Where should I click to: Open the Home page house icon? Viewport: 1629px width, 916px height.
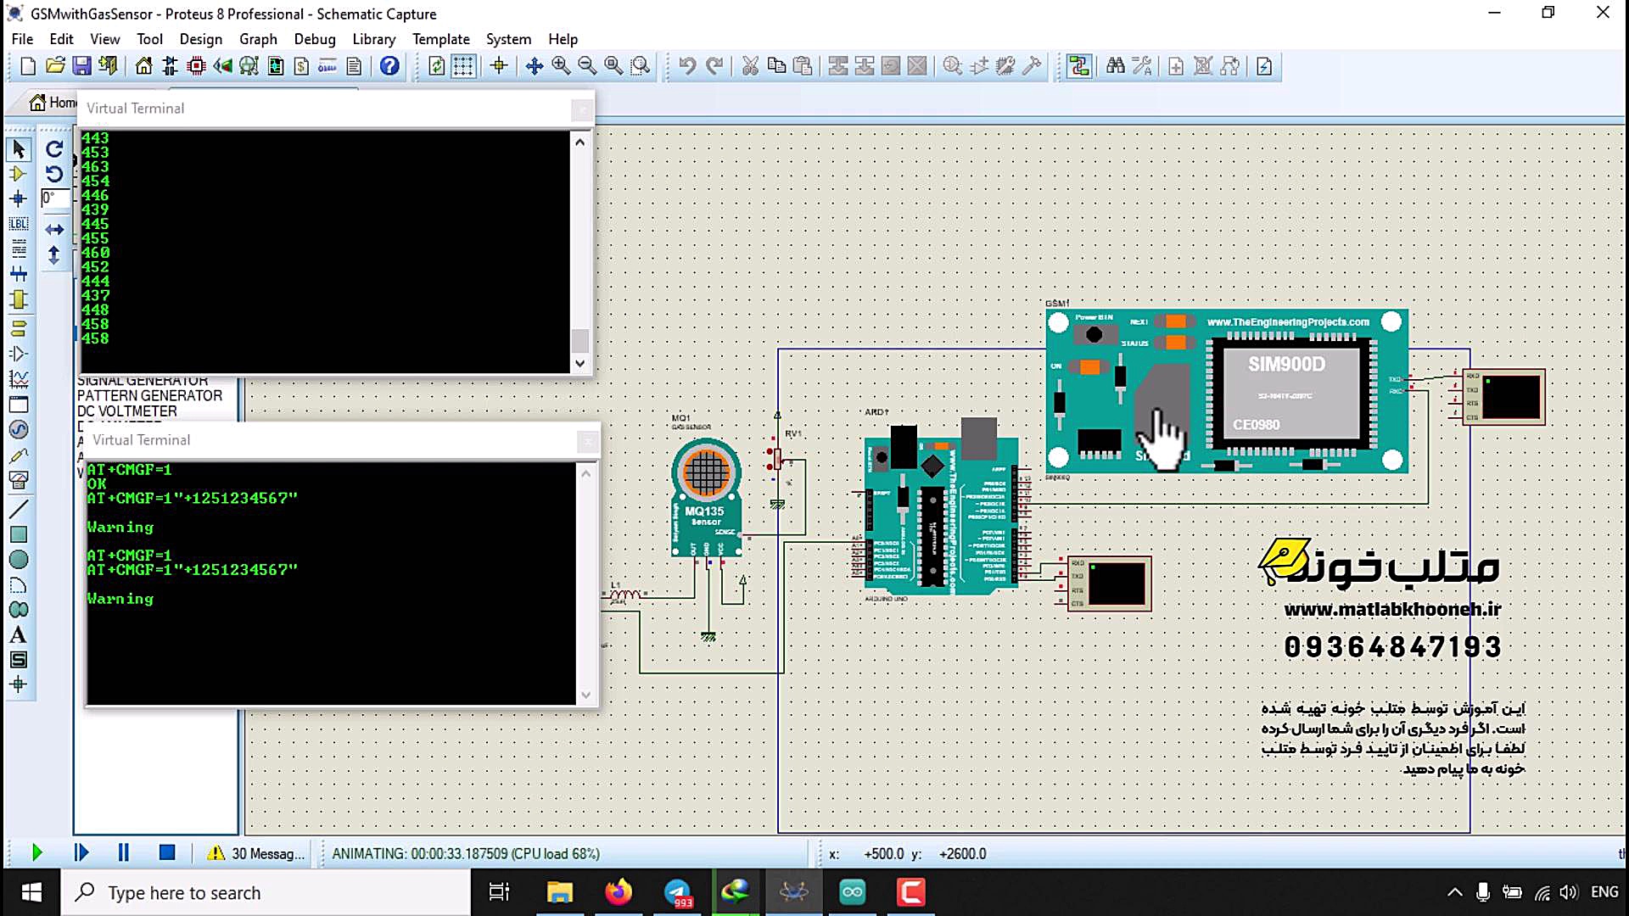coord(143,66)
